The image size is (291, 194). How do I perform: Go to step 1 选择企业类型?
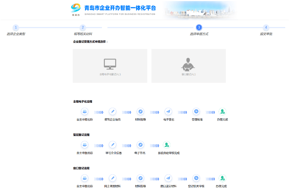(x=16, y=27)
